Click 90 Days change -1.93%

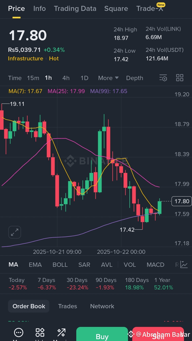pos(105,288)
